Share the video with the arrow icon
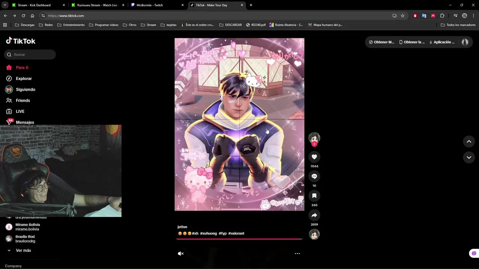 tap(314, 215)
